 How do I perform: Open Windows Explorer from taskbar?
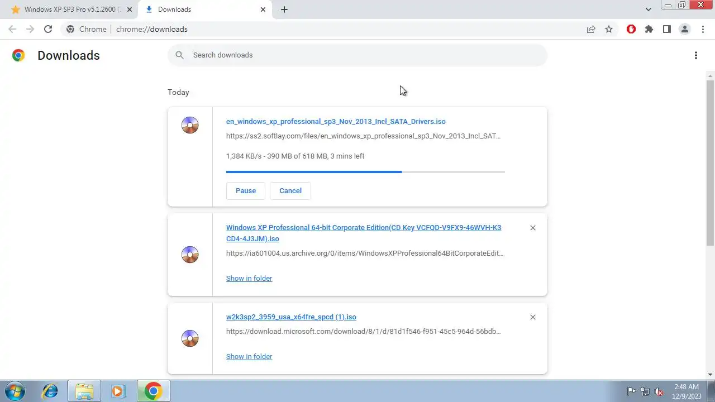pos(84,391)
